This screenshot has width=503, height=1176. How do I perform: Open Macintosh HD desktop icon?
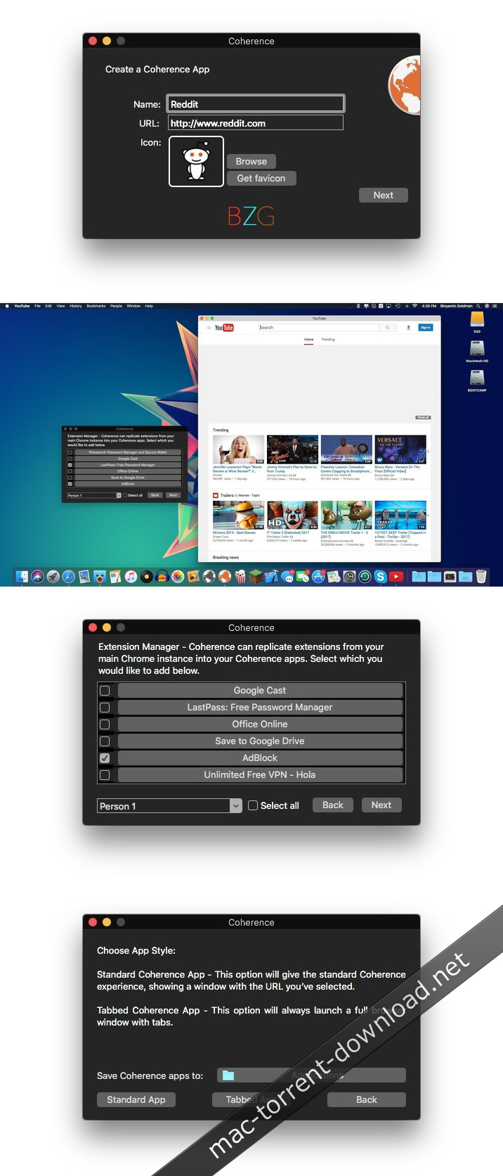point(477,350)
